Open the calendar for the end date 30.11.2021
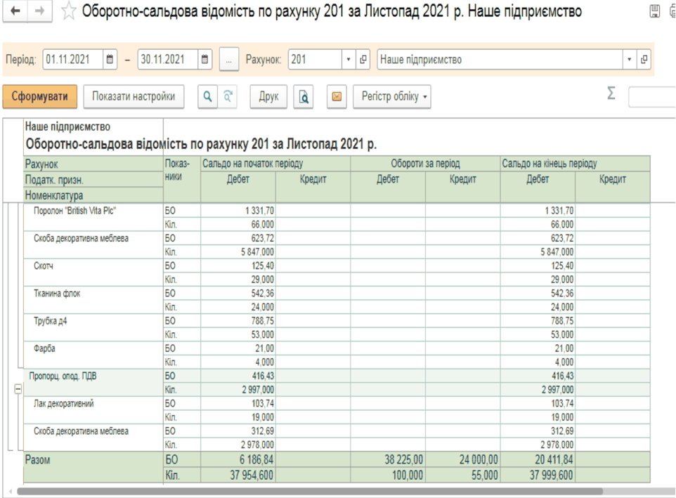The height and width of the screenshot is (498, 676). coord(204,60)
